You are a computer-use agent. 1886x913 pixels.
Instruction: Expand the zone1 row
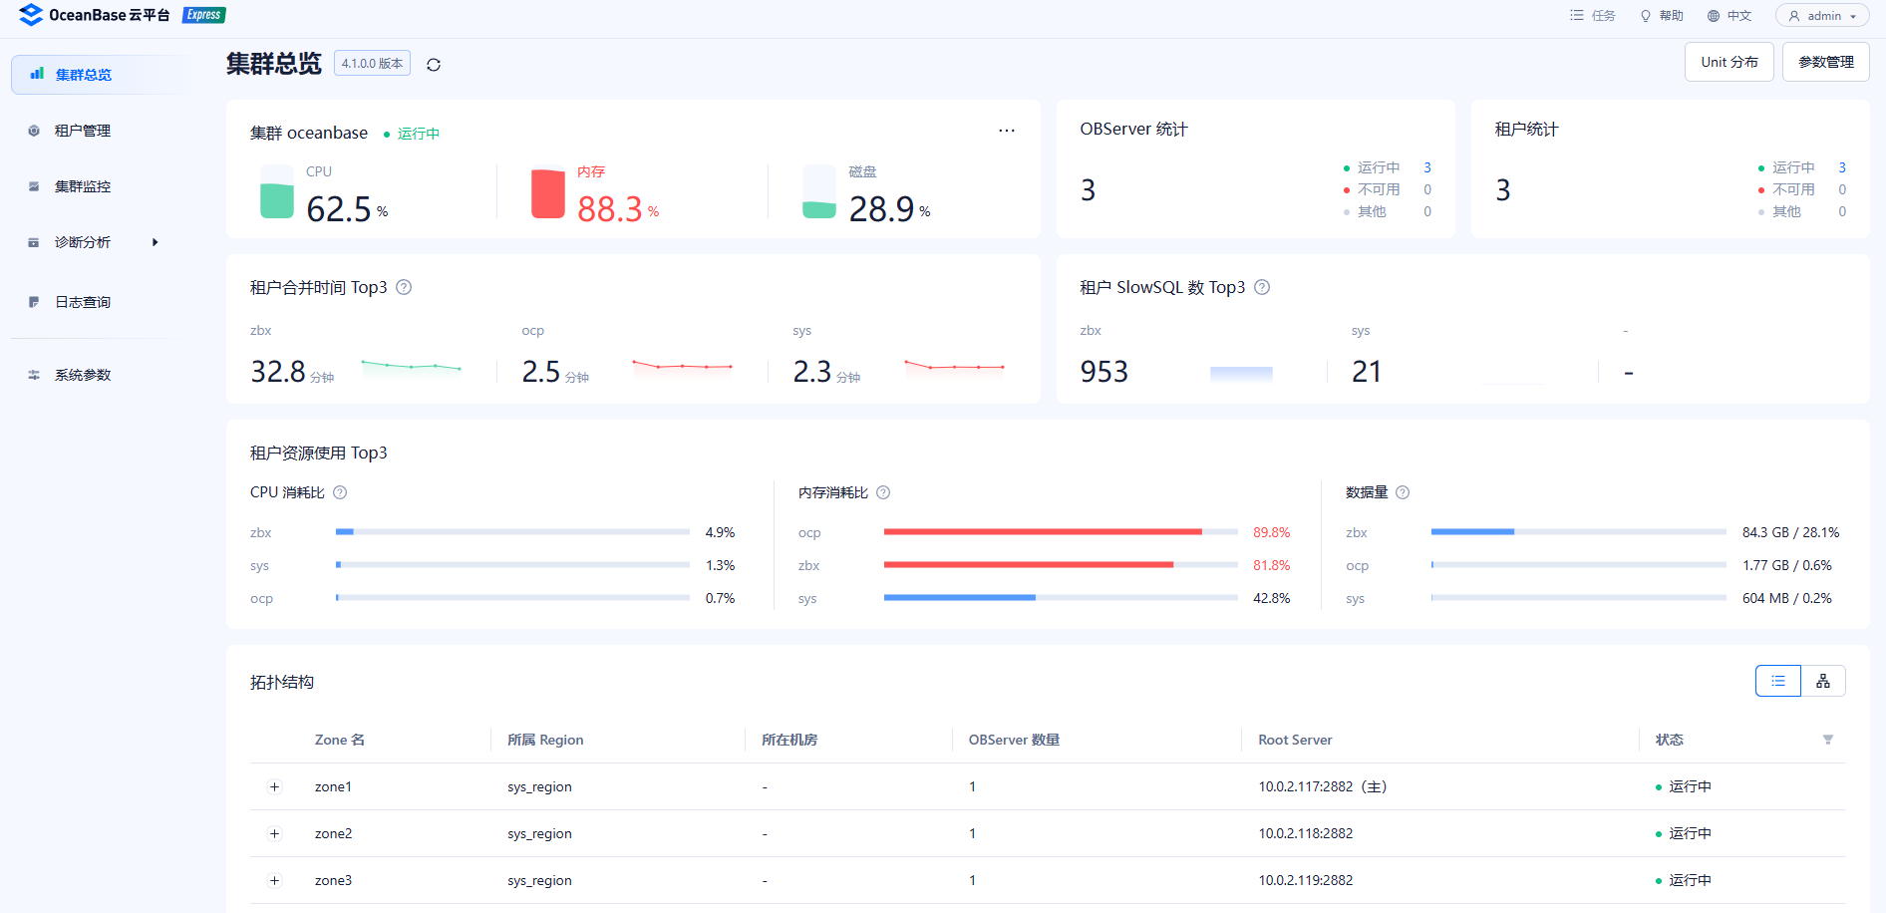(x=275, y=786)
